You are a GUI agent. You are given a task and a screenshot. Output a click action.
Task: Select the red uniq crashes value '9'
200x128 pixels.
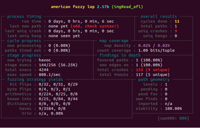(x=176, y=31)
